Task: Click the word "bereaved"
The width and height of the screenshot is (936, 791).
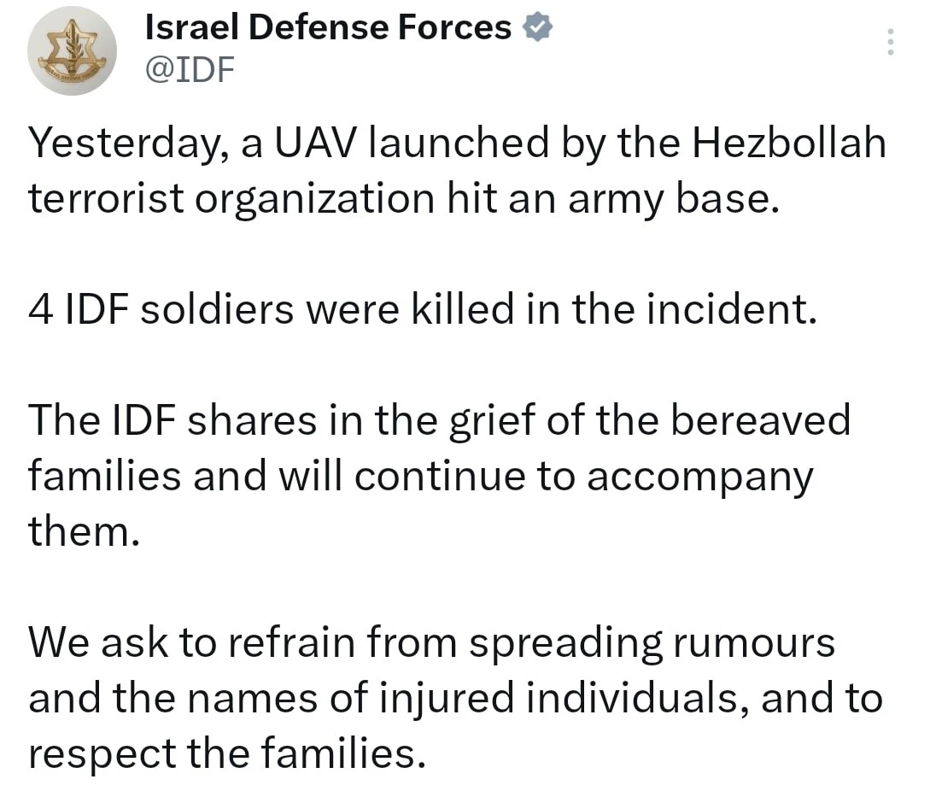Action: point(760,421)
